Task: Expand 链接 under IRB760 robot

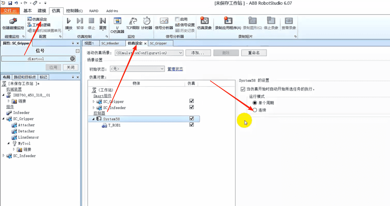Action: pyautogui.click(x=9, y=101)
